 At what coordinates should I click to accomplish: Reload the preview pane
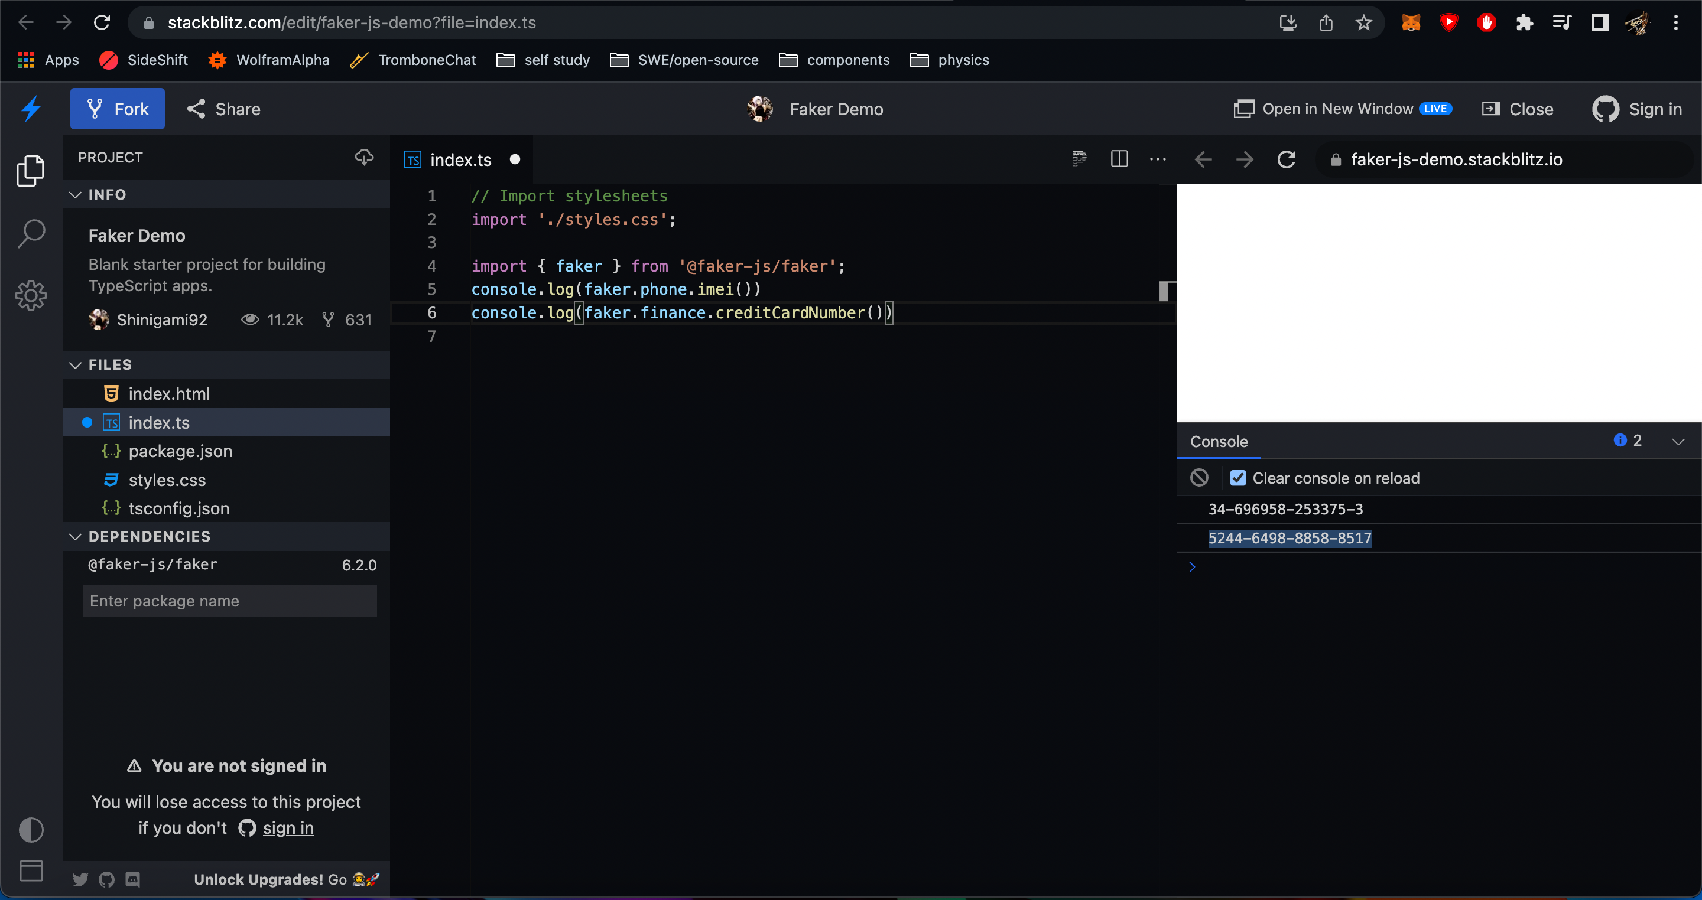(1286, 159)
